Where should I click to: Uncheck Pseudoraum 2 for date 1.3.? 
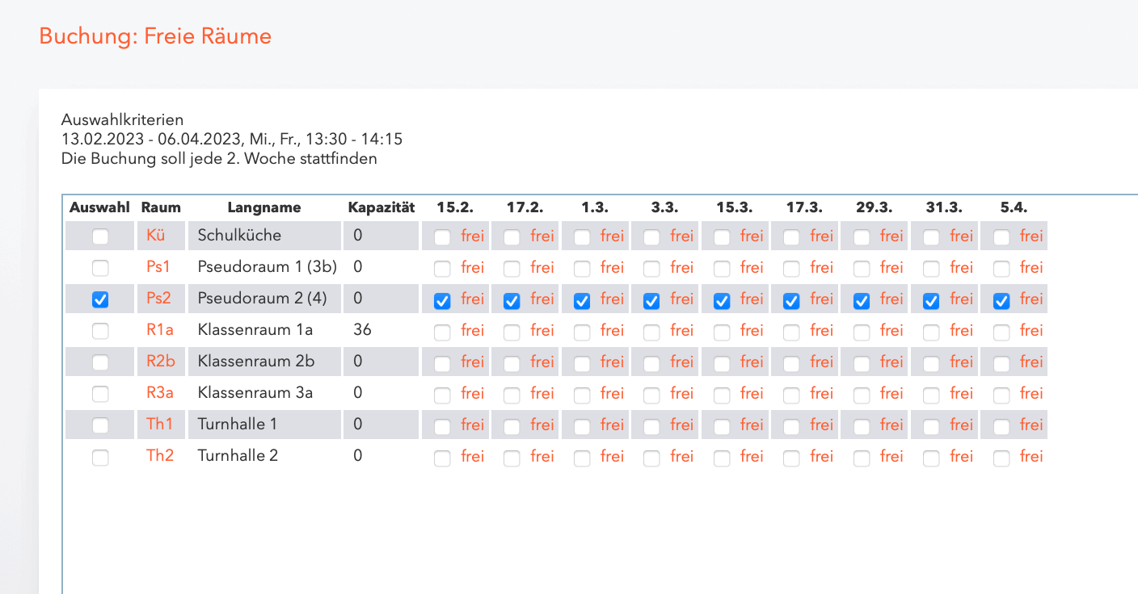(582, 300)
